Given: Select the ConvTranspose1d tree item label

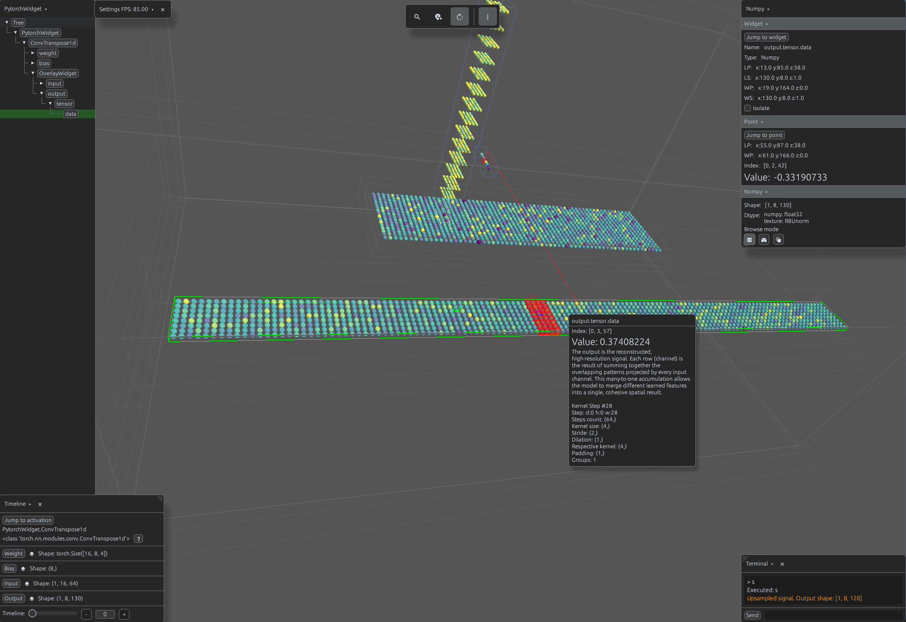Looking at the screenshot, I should pos(53,43).
